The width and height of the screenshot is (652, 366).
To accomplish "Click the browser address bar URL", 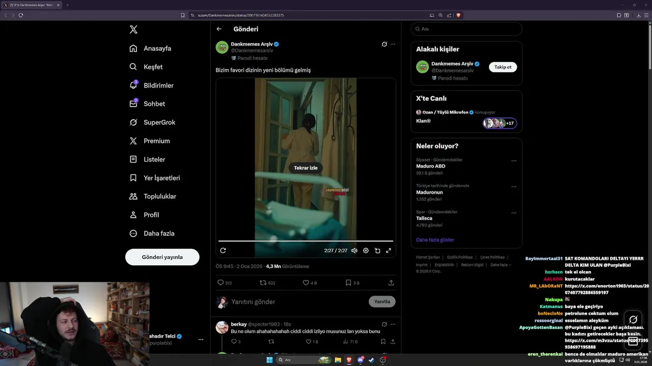I will pyautogui.click(x=241, y=15).
